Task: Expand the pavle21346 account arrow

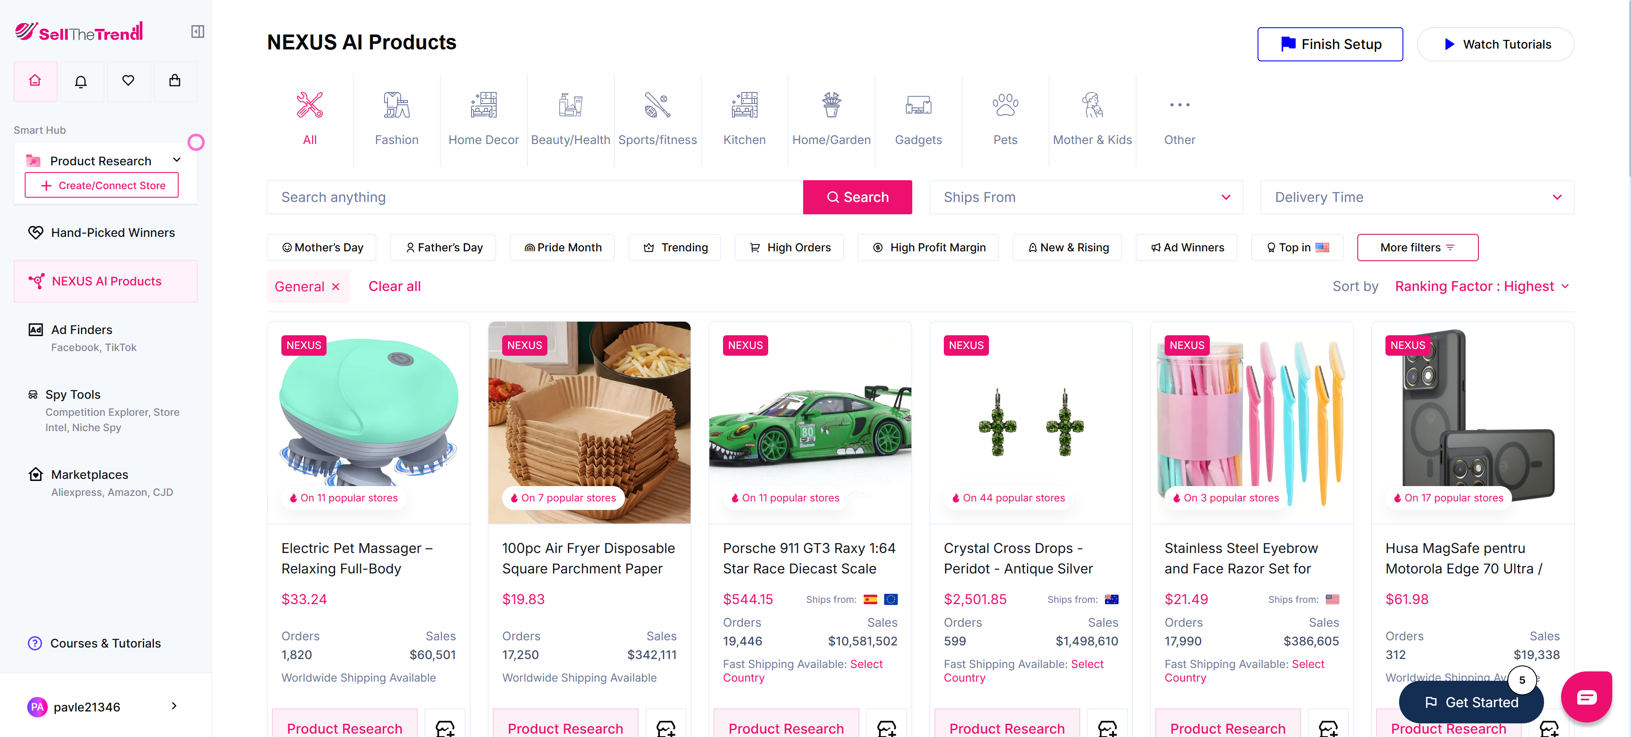Action: 174,705
